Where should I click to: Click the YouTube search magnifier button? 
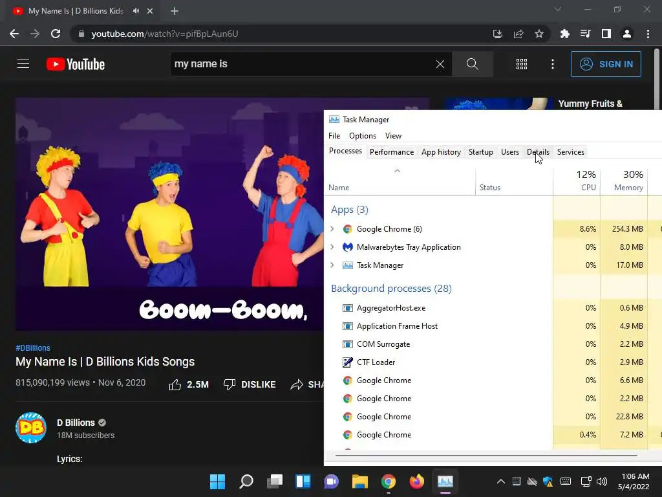[472, 64]
